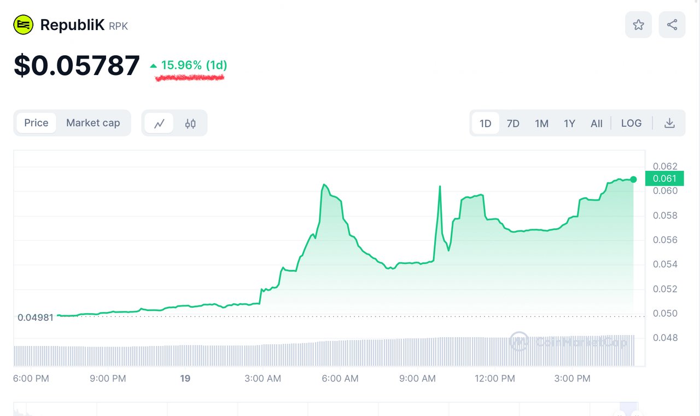Click the RepubliK coin name
Image resolution: width=700 pixels, height=416 pixels.
coord(72,25)
